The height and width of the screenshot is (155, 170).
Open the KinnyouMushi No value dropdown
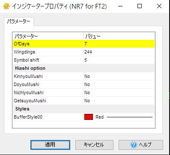pyautogui.click(x=119, y=76)
